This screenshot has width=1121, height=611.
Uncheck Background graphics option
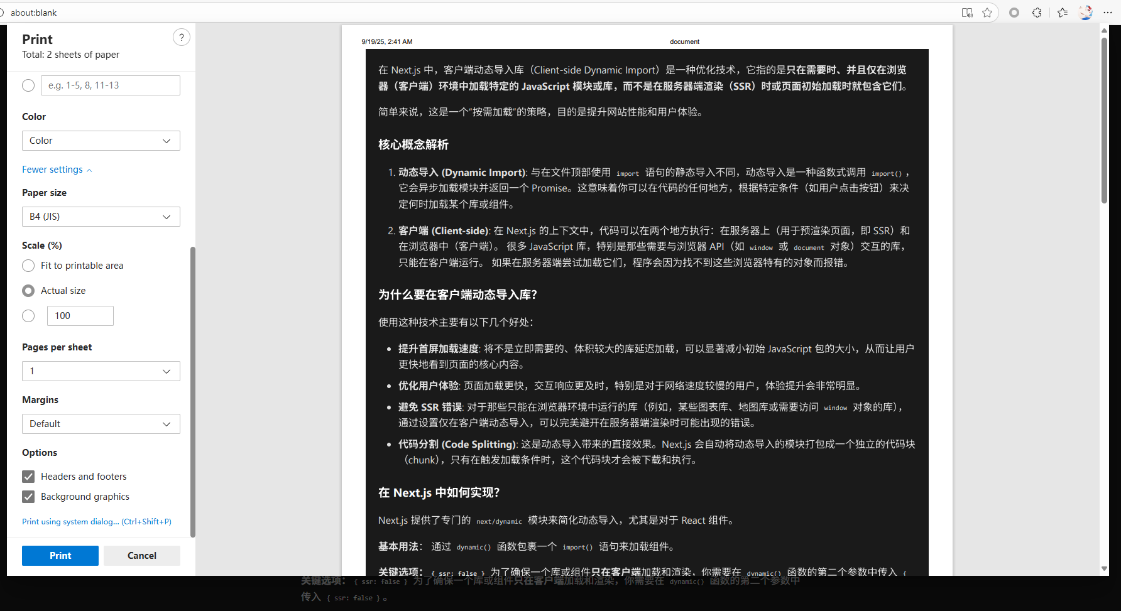tap(28, 497)
